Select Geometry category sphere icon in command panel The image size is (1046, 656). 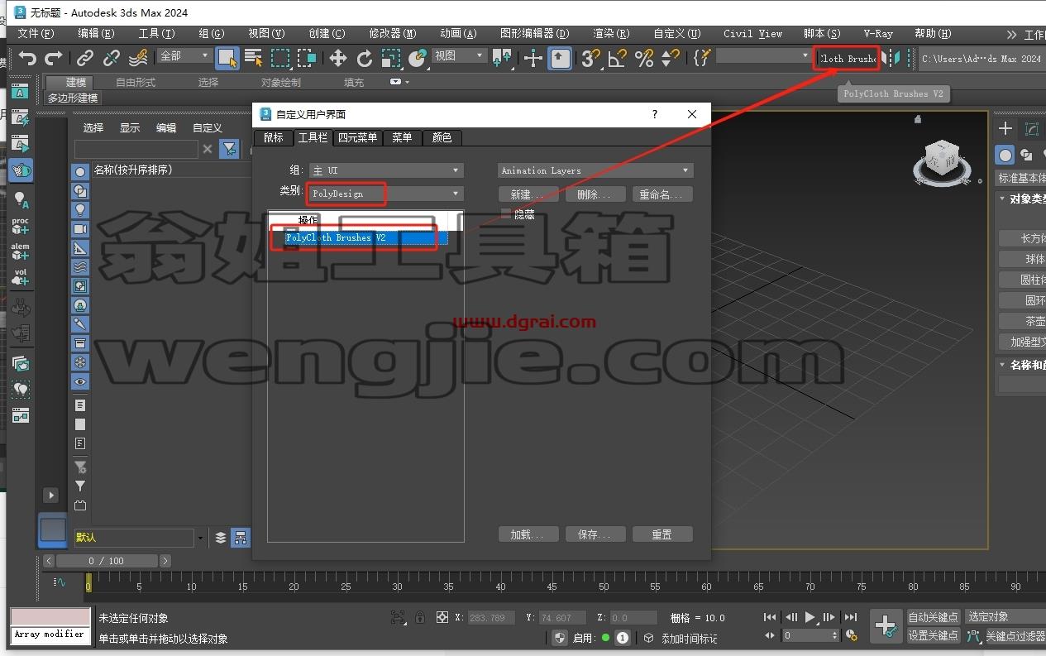tap(1005, 155)
